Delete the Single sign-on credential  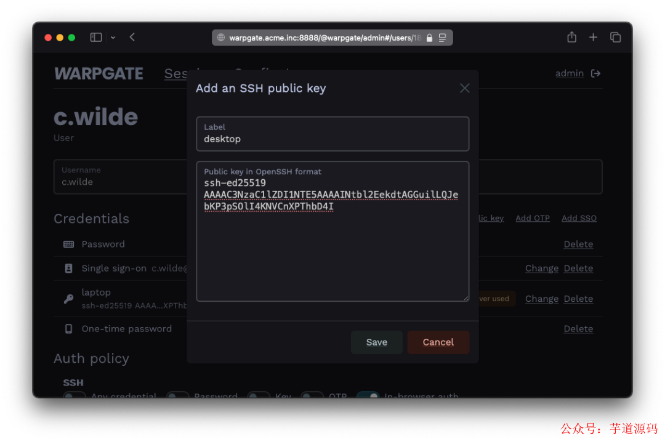click(578, 269)
